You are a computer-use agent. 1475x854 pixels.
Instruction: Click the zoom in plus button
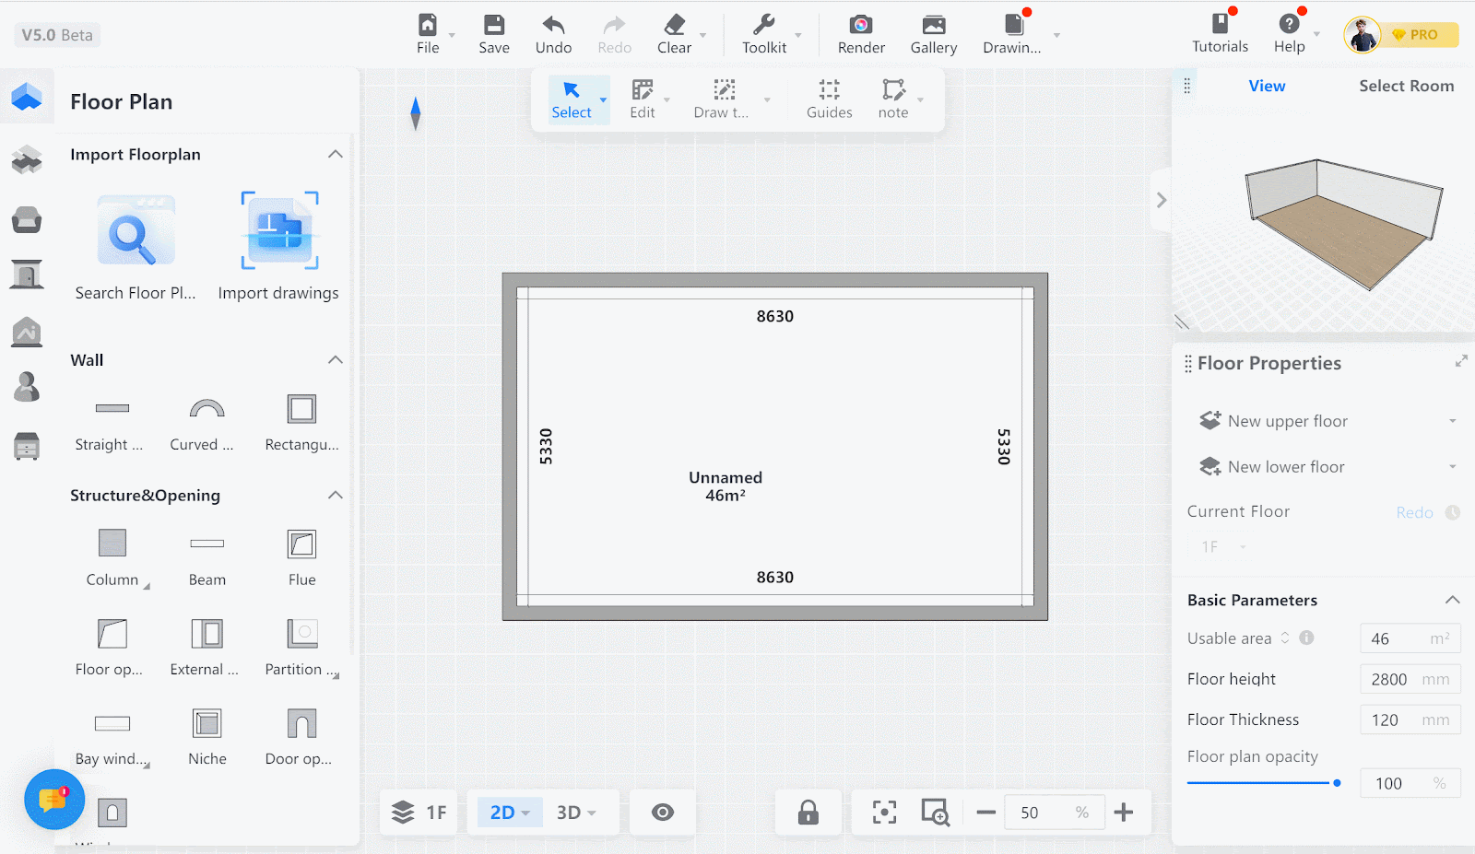[1123, 813]
